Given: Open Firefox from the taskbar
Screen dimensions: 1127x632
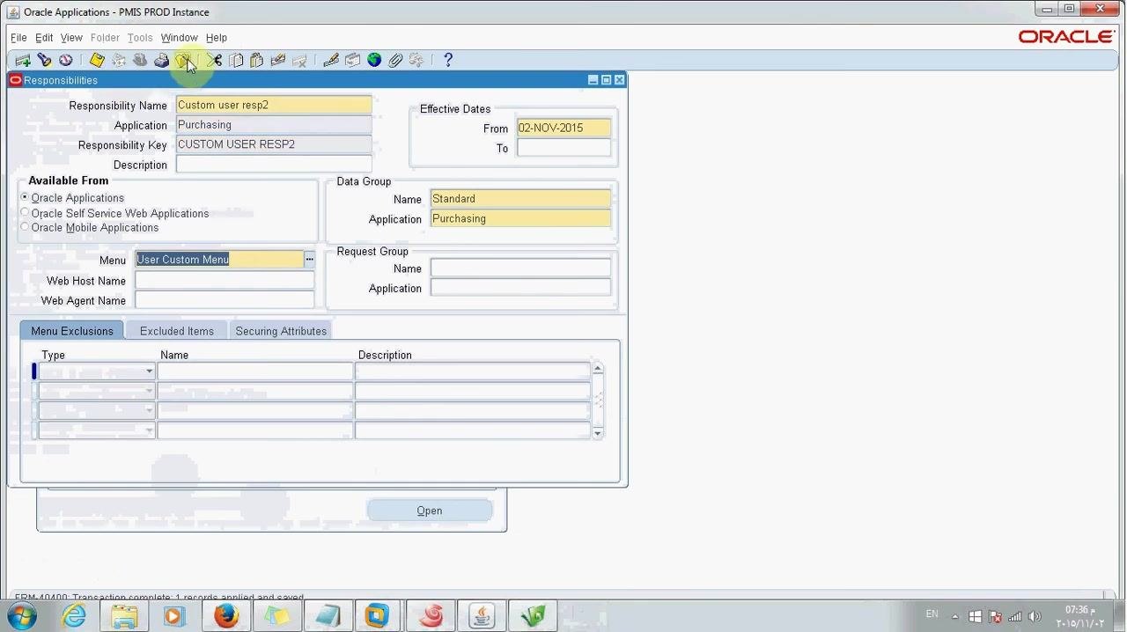Looking at the screenshot, I should [226, 615].
